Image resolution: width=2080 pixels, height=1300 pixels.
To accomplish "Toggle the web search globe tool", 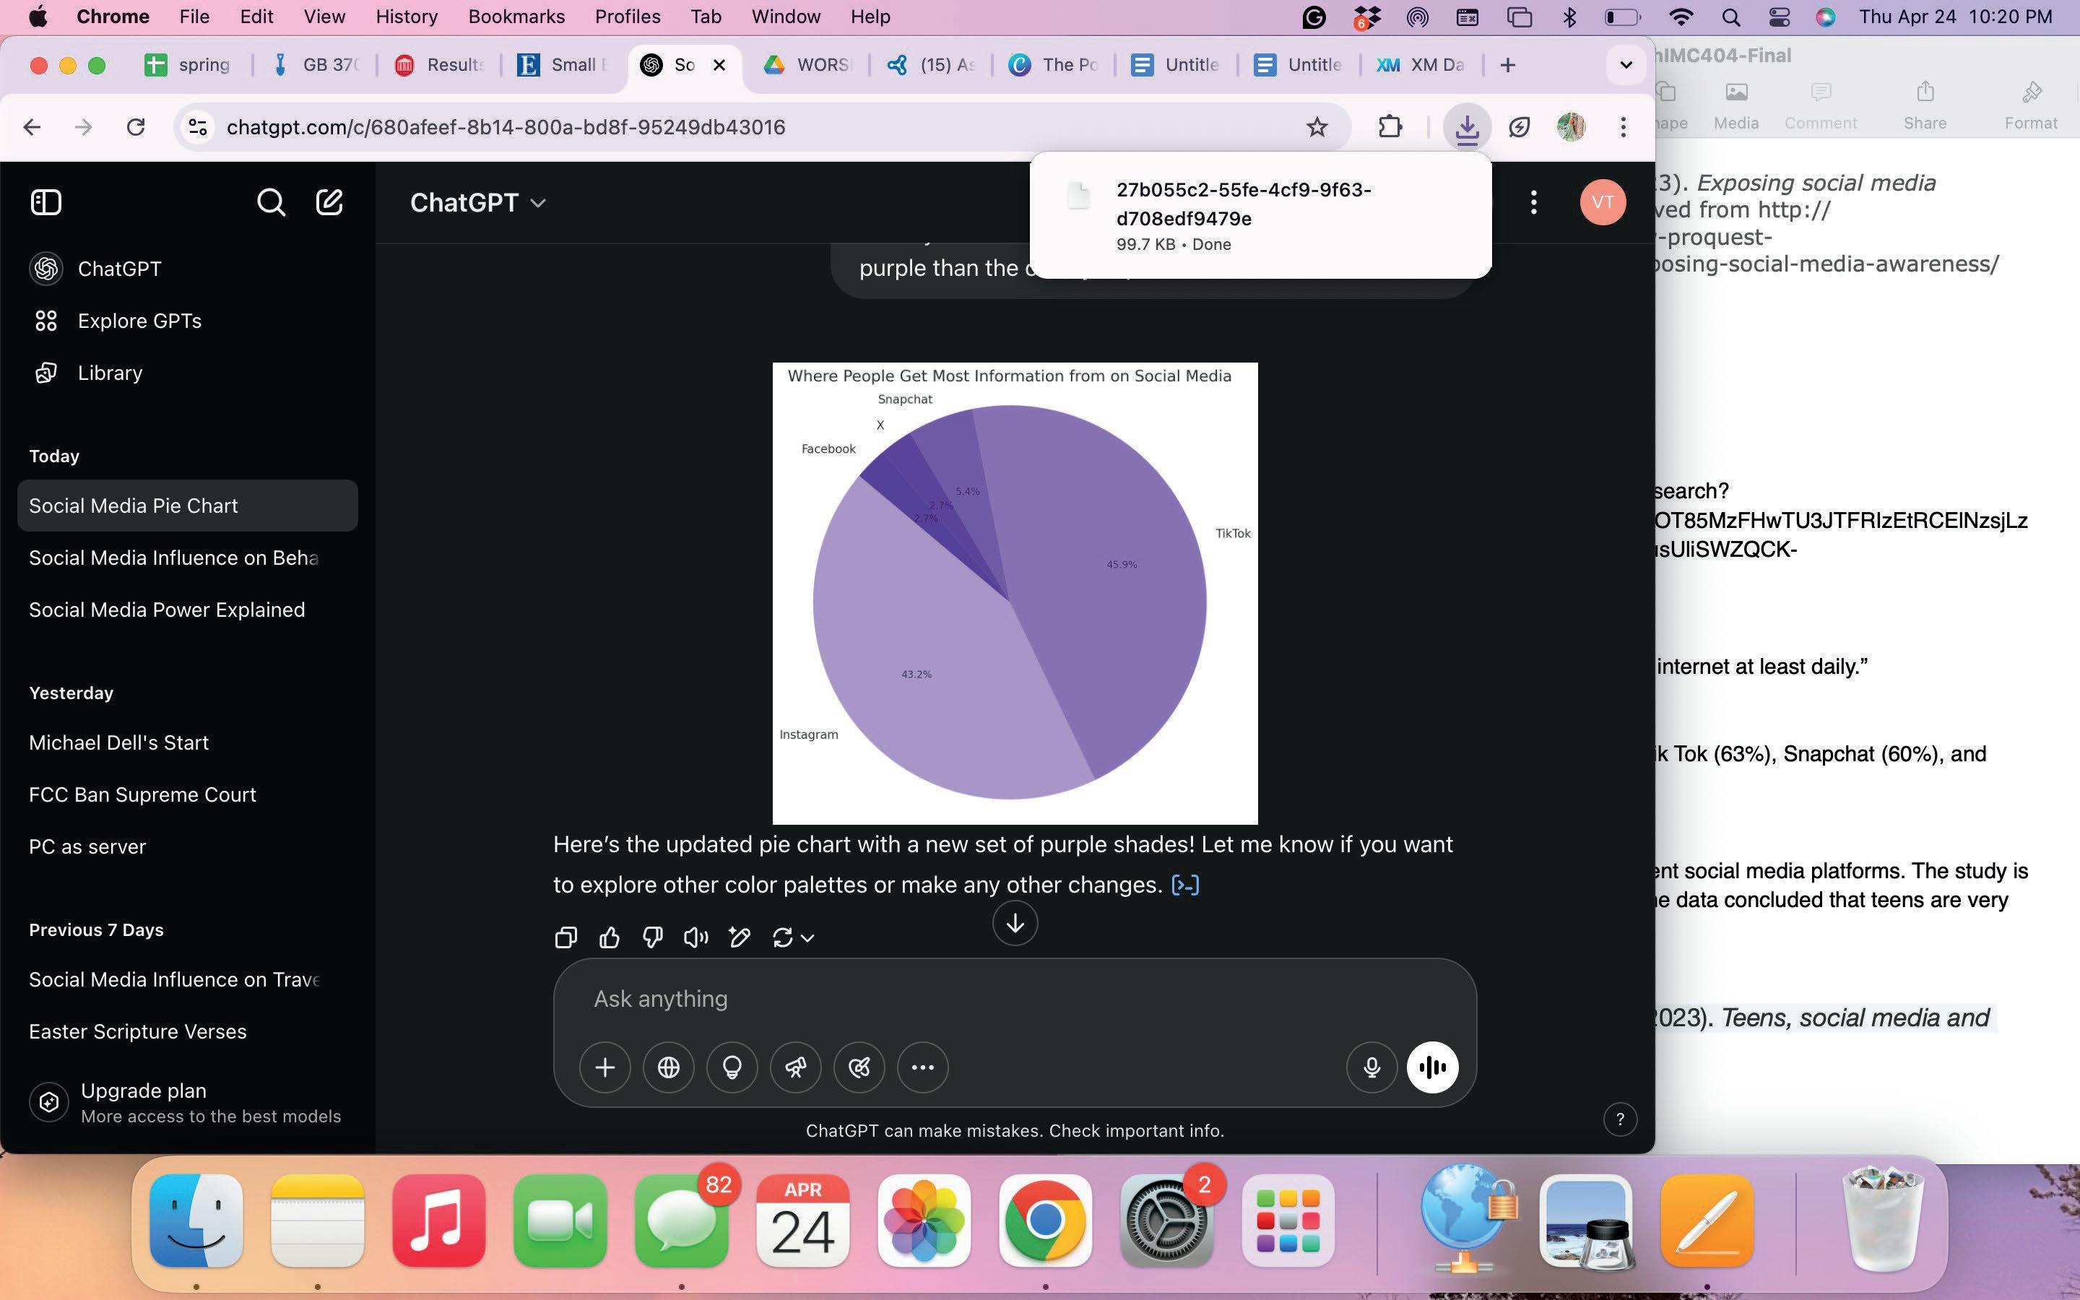I will pyautogui.click(x=668, y=1067).
